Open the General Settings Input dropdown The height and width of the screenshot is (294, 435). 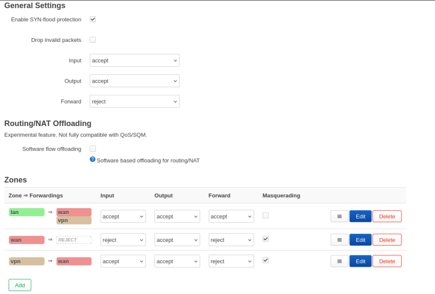coord(134,60)
